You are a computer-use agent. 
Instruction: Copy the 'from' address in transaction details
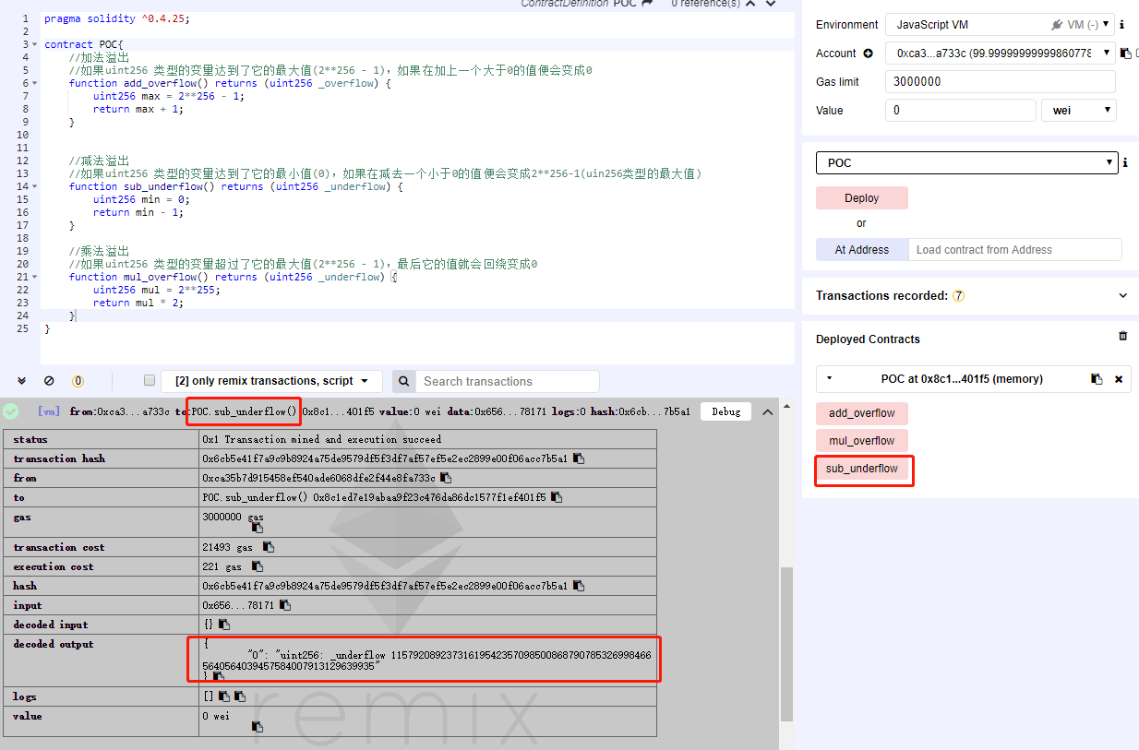[x=446, y=478]
